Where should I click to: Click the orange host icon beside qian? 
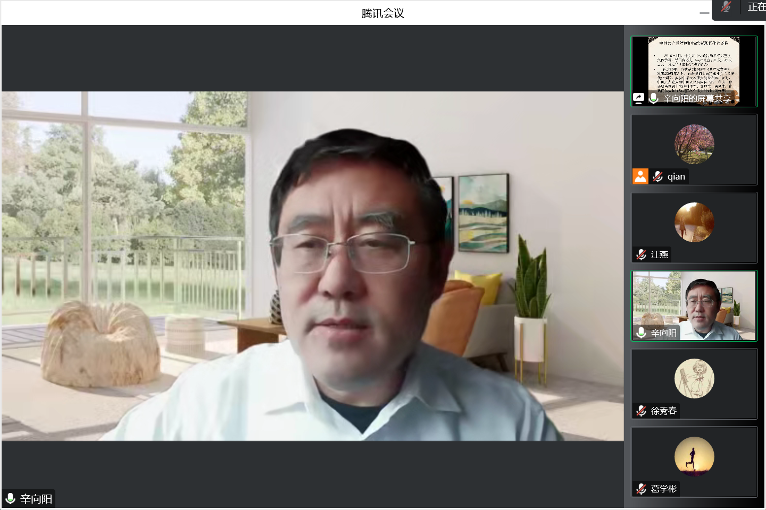point(640,176)
